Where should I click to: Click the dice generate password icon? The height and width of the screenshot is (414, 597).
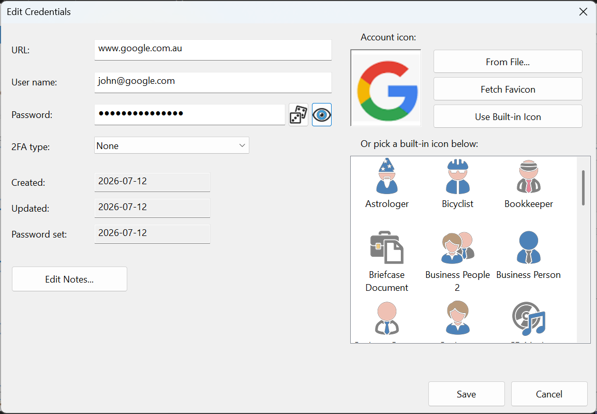[298, 115]
